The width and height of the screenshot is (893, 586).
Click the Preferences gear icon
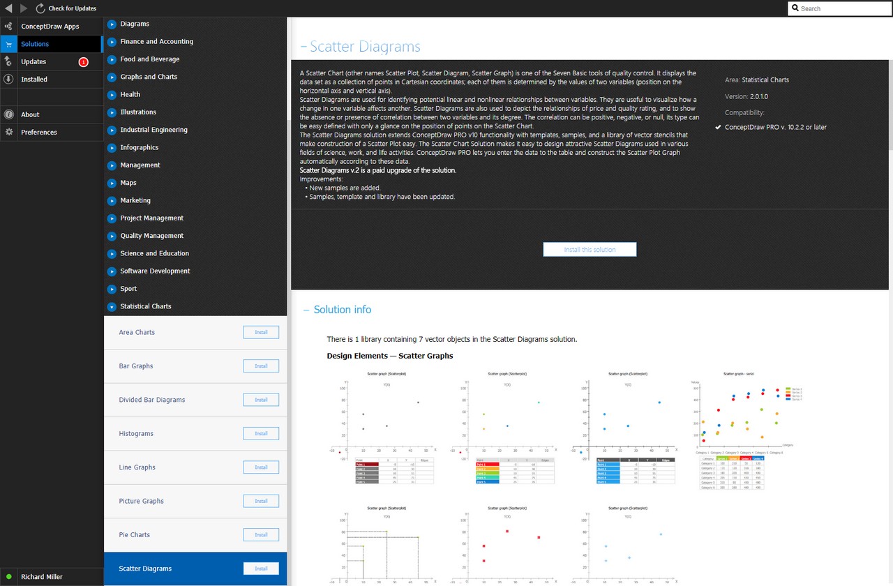coord(8,132)
